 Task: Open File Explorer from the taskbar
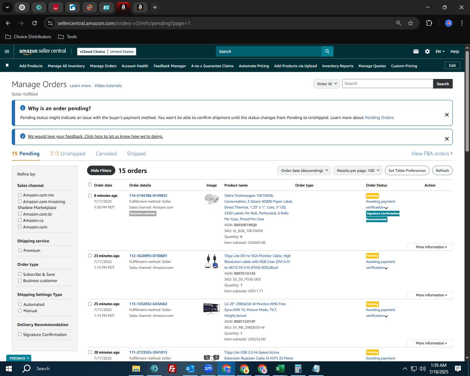pos(136,369)
